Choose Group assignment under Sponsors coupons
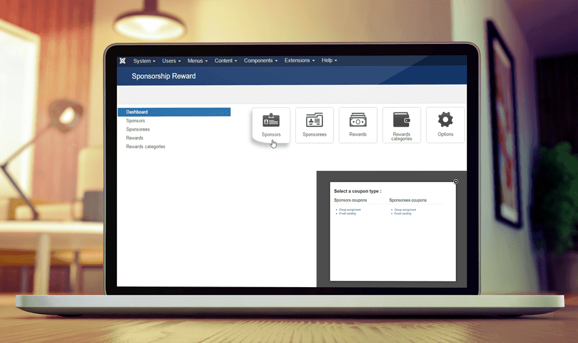 (350, 210)
